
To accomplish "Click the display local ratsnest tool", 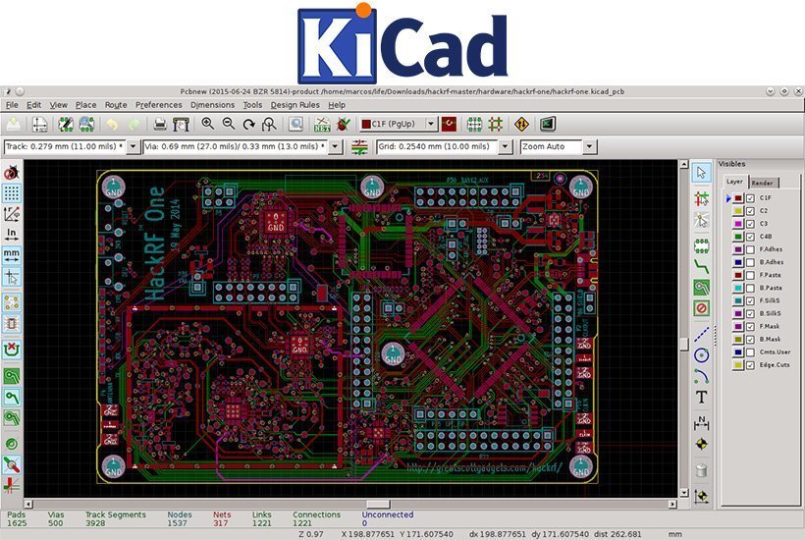I will pos(701,220).
